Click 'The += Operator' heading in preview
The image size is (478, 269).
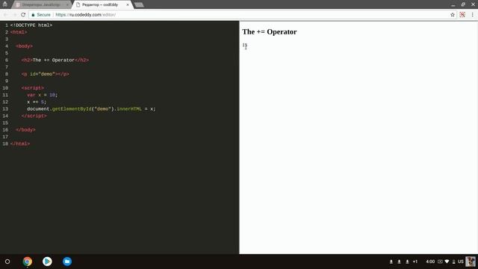270,31
